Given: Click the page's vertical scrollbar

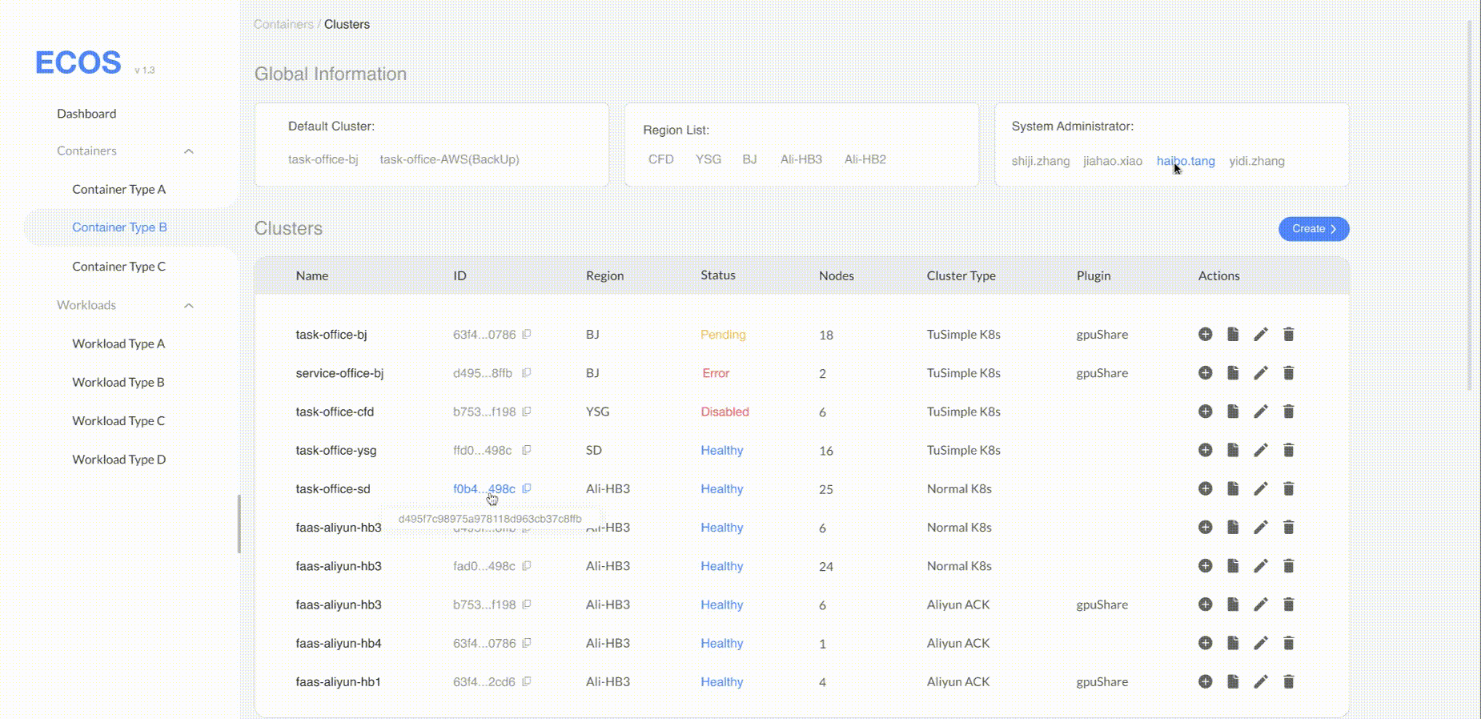Looking at the screenshot, I should [x=1470, y=206].
